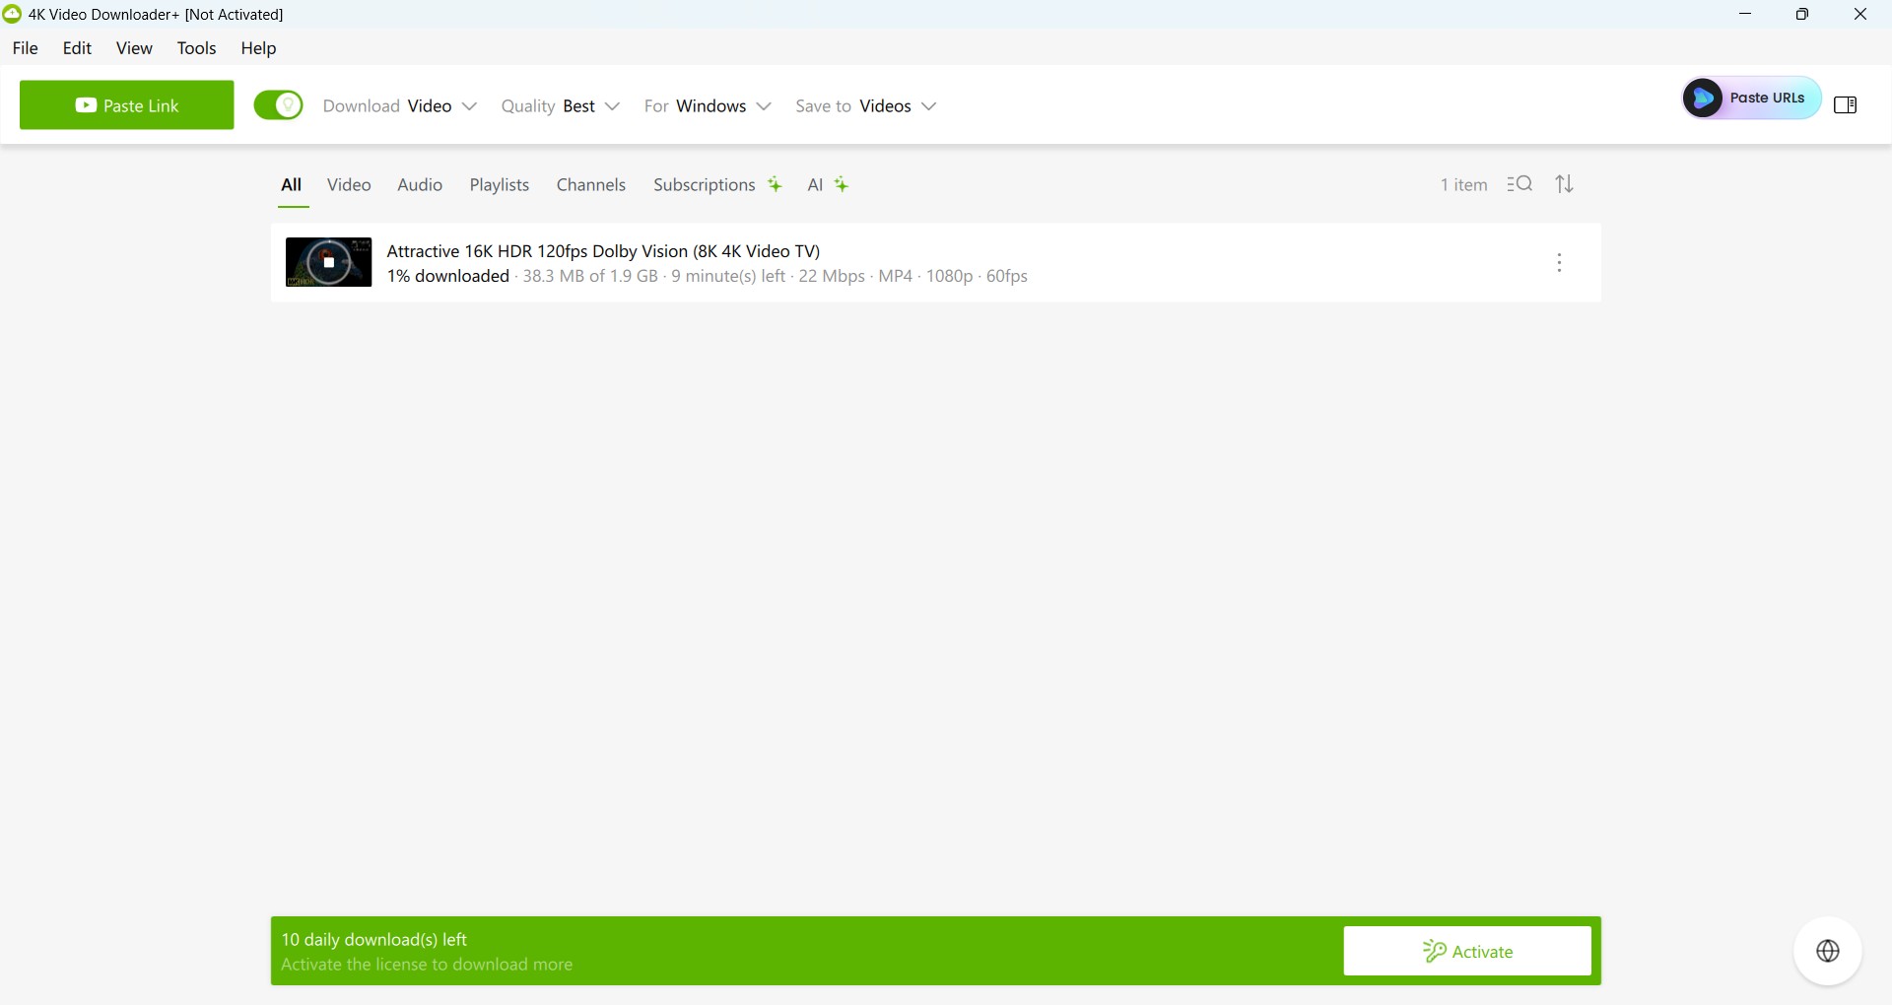
Task: Open the Quality Best dropdown
Action: click(x=560, y=106)
